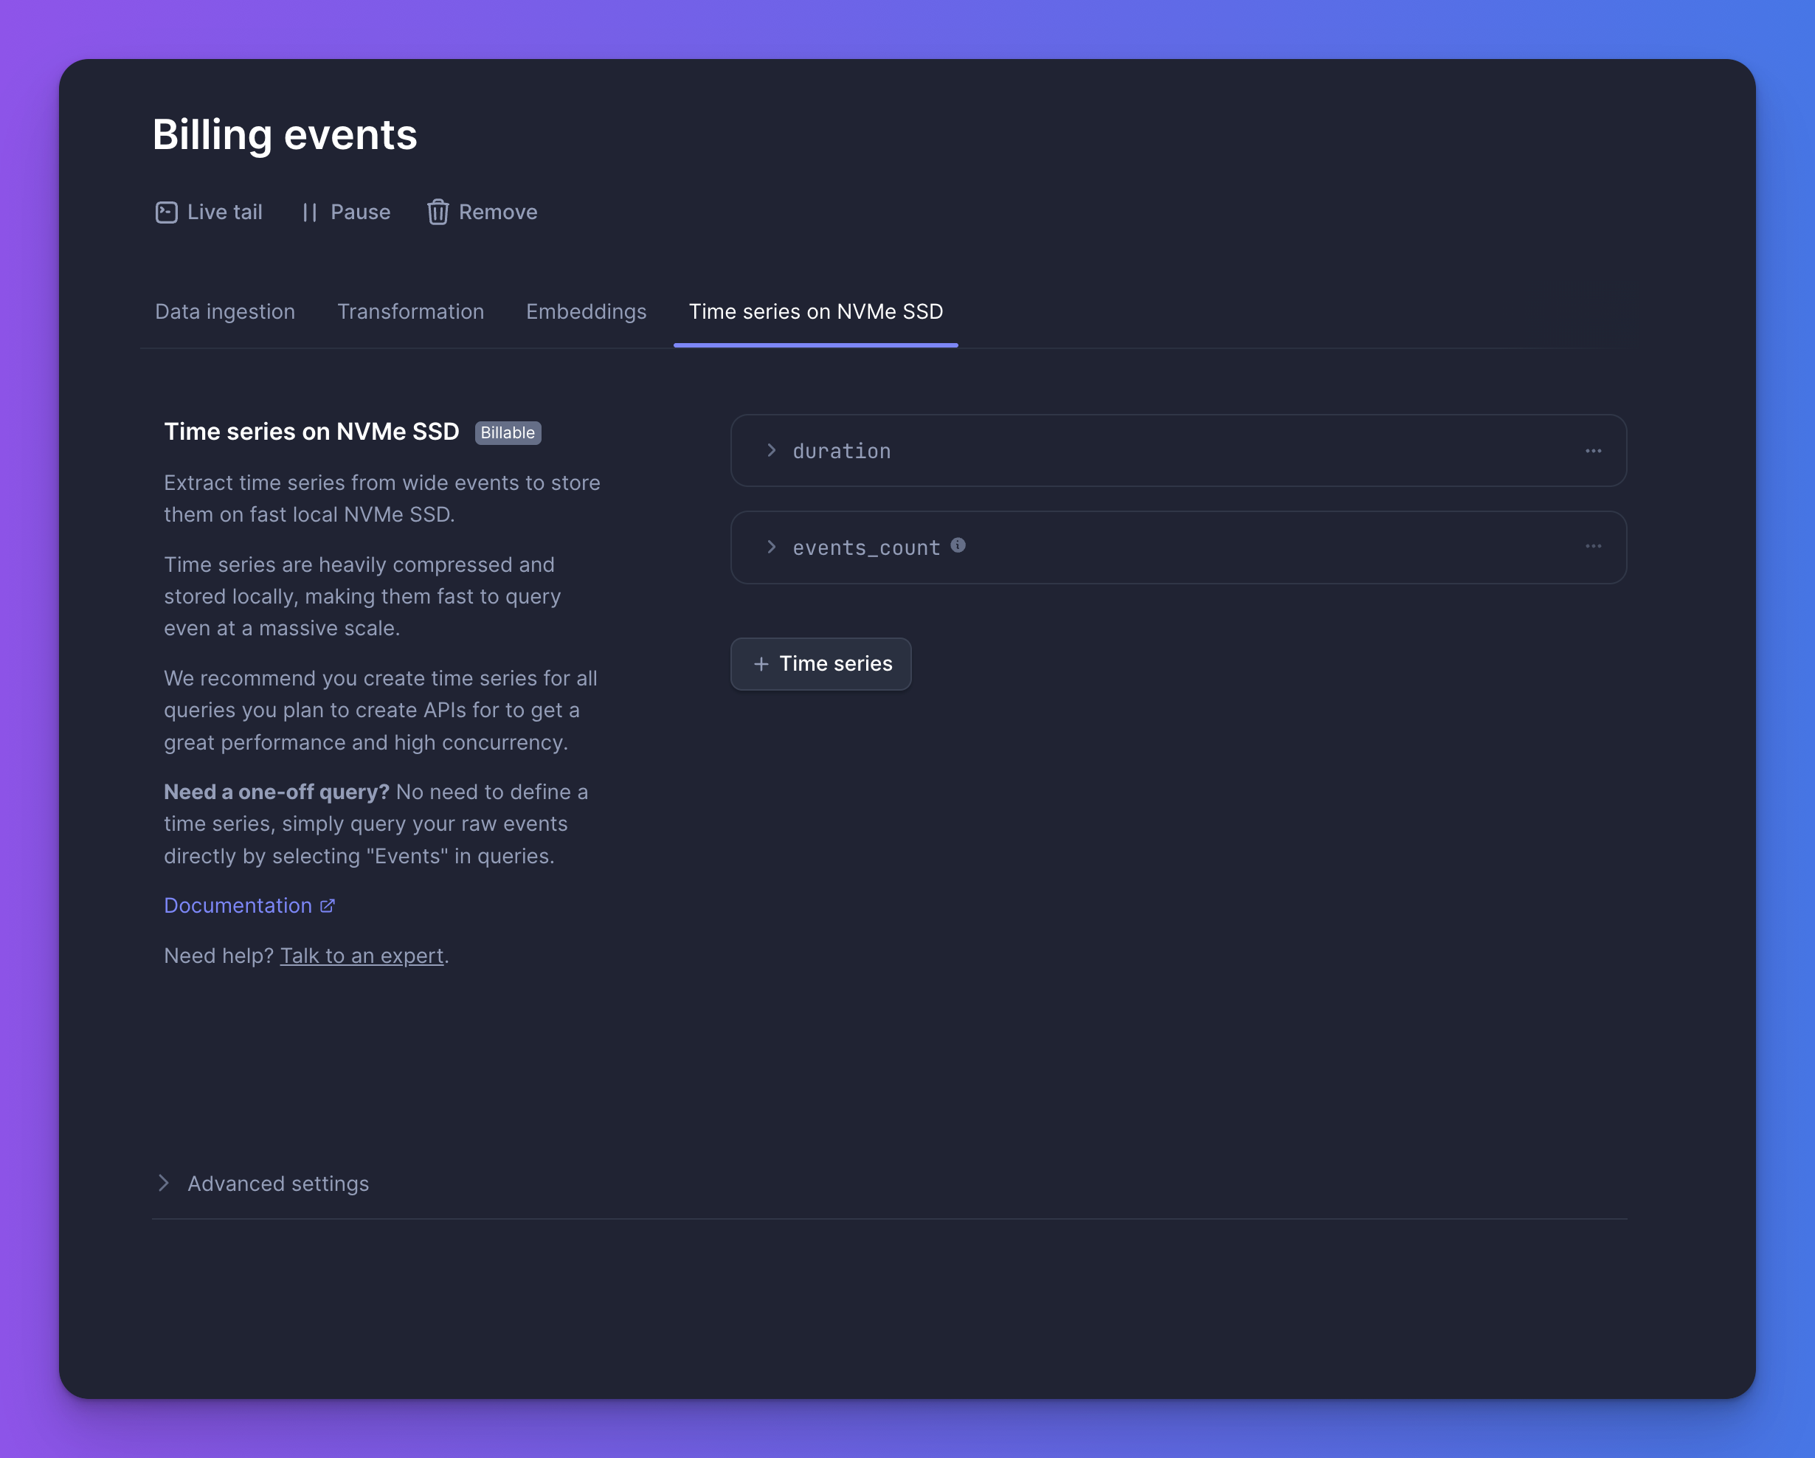Expand Advanced settings chevron
The height and width of the screenshot is (1458, 1815).
[x=164, y=1183]
